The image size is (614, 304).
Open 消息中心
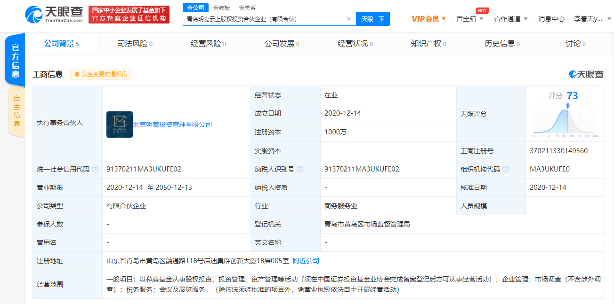click(551, 19)
